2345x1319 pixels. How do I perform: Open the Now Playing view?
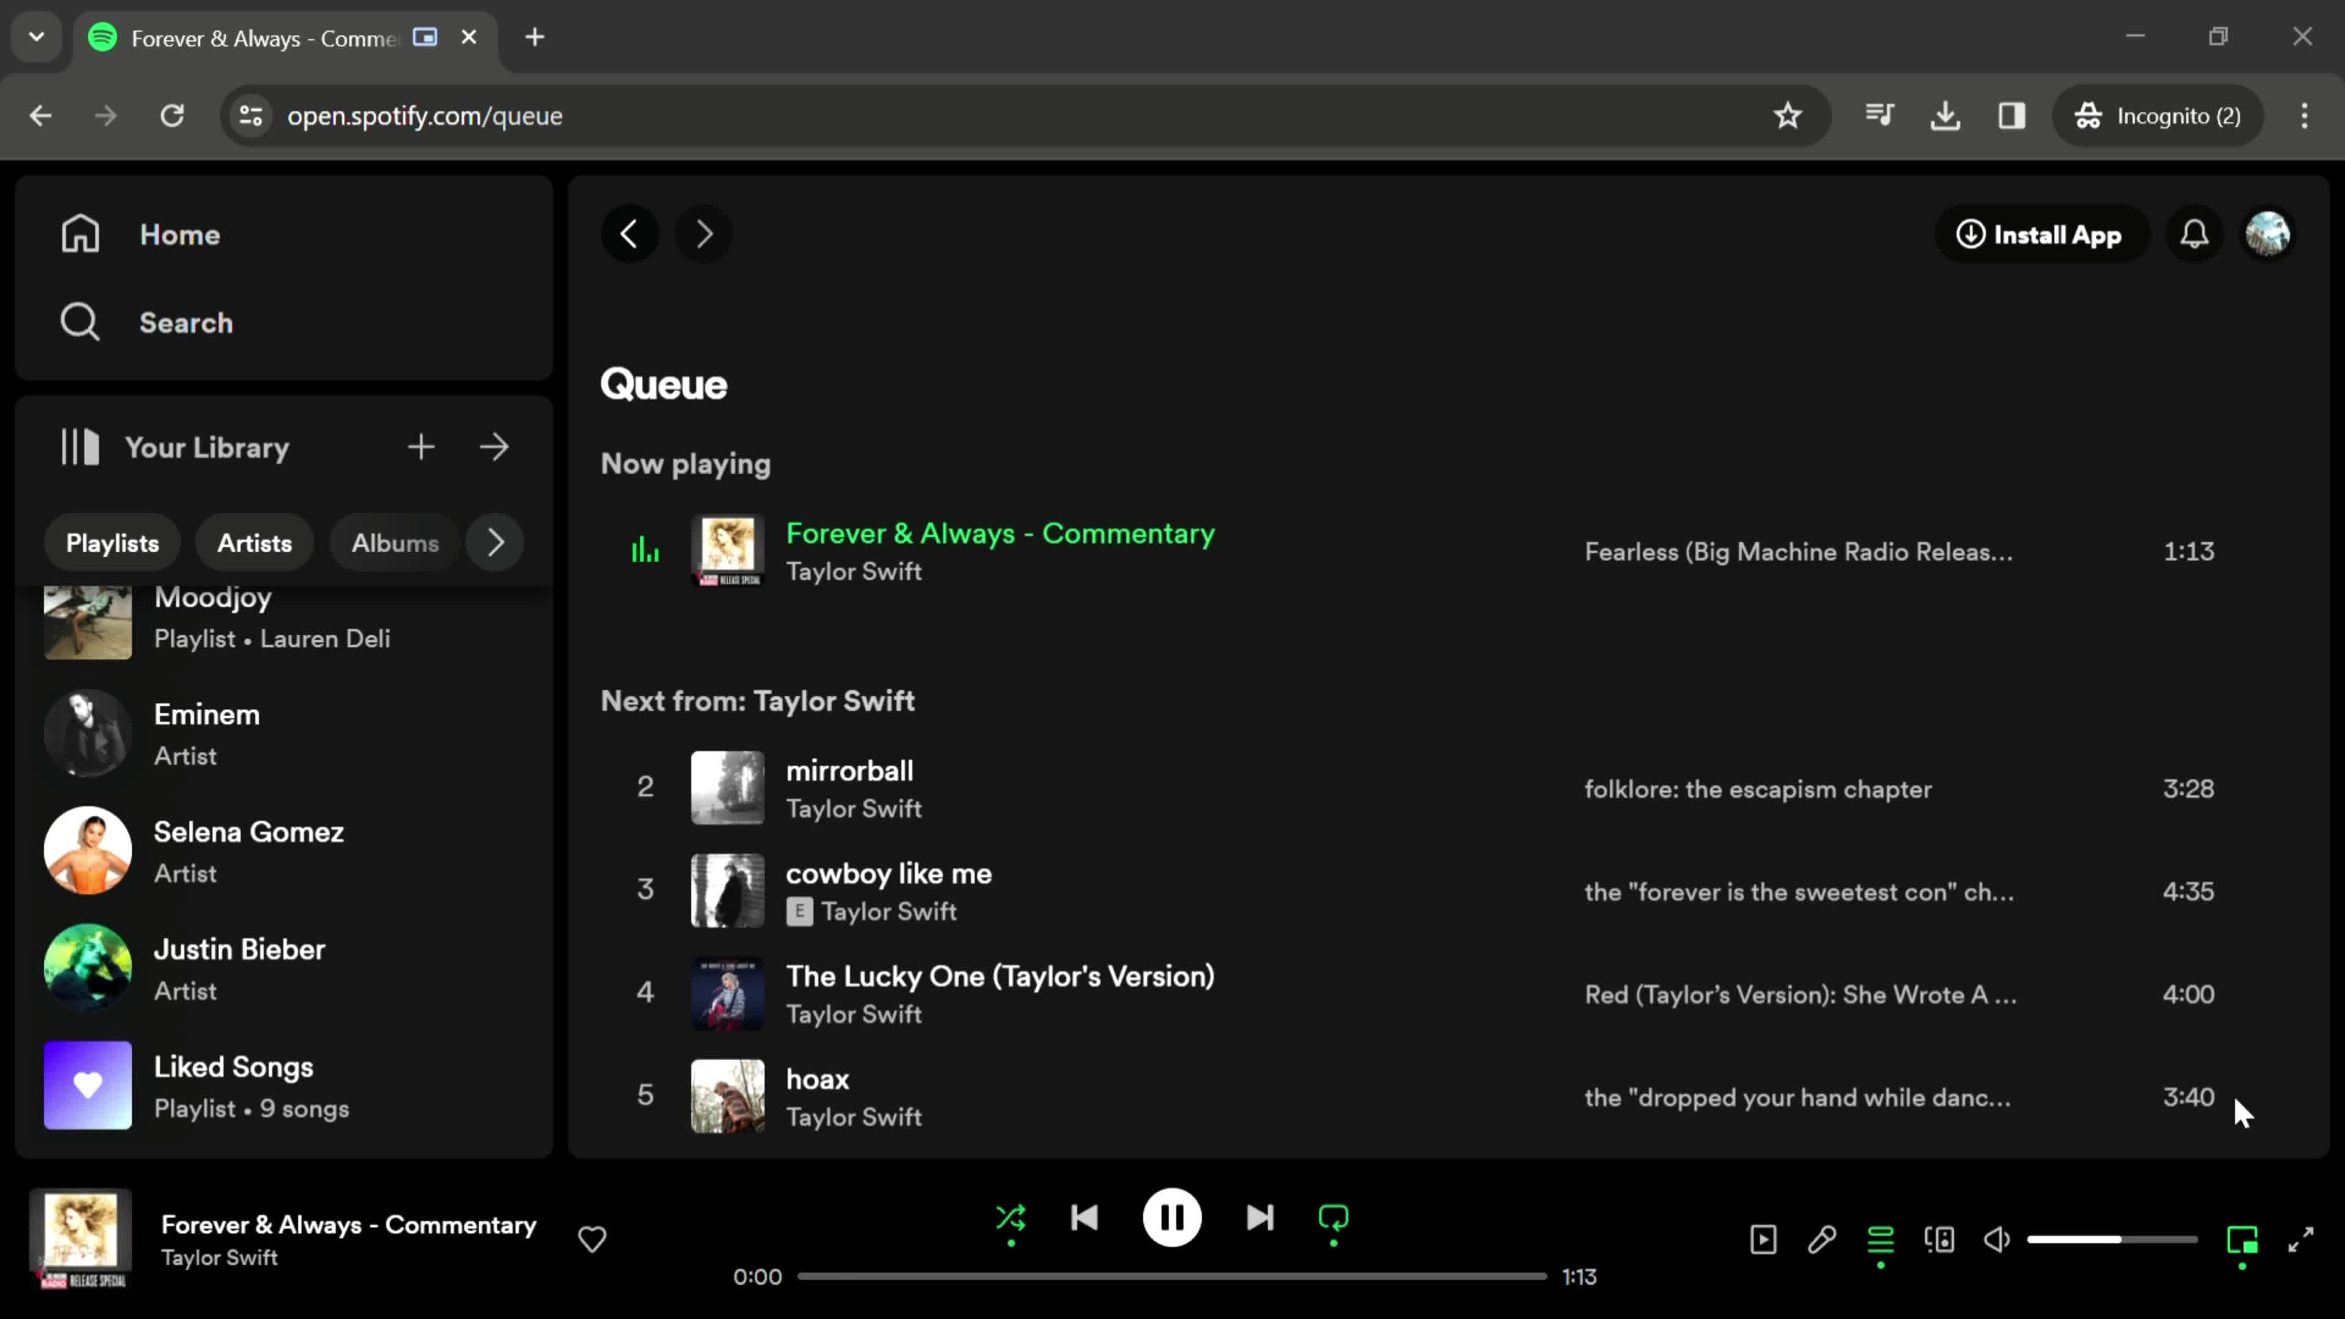pyautogui.click(x=1763, y=1239)
